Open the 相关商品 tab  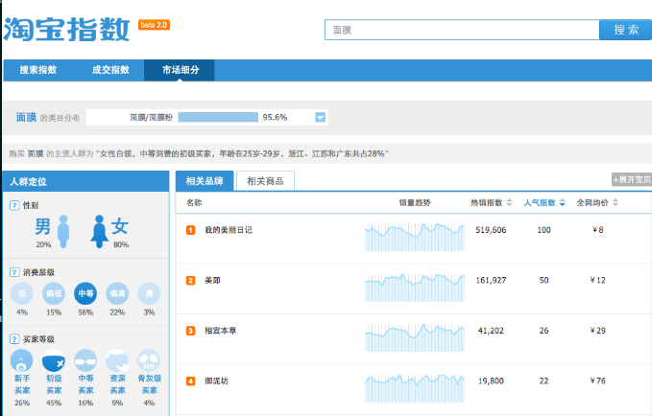[265, 181]
